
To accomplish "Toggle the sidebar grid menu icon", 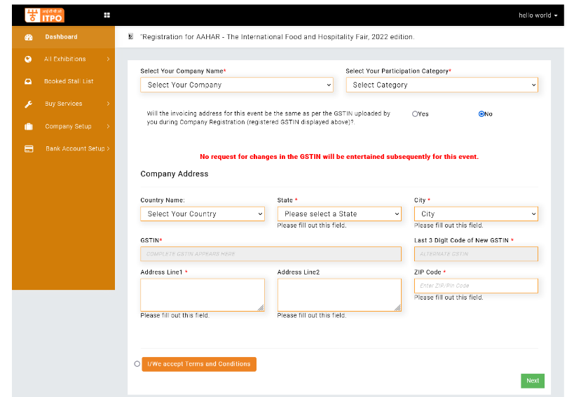I will coord(107,15).
